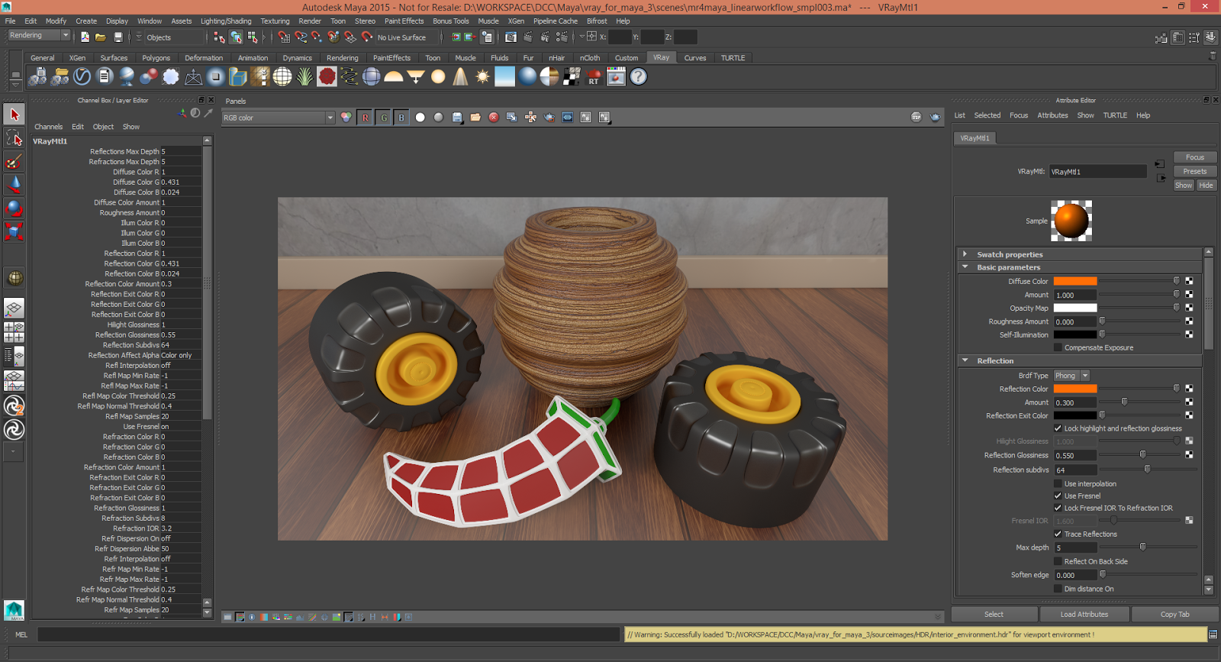Open the Rendering menu set dropdown
1221x662 pixels.
pos(39,36)
